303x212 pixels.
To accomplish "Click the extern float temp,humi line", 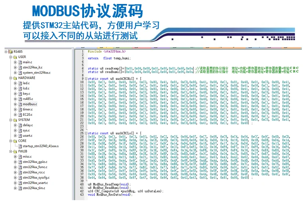I will [109, 58].
